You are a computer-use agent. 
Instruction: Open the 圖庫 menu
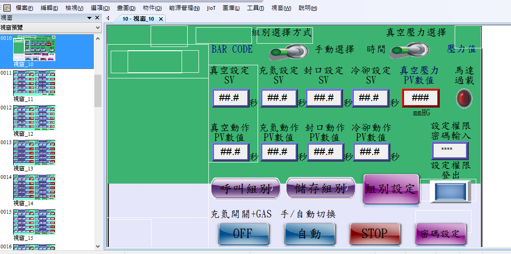231,8
